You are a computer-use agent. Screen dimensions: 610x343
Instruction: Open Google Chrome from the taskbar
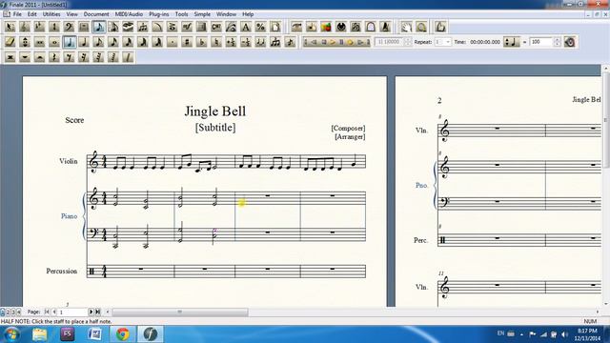(x=123, y=334)
